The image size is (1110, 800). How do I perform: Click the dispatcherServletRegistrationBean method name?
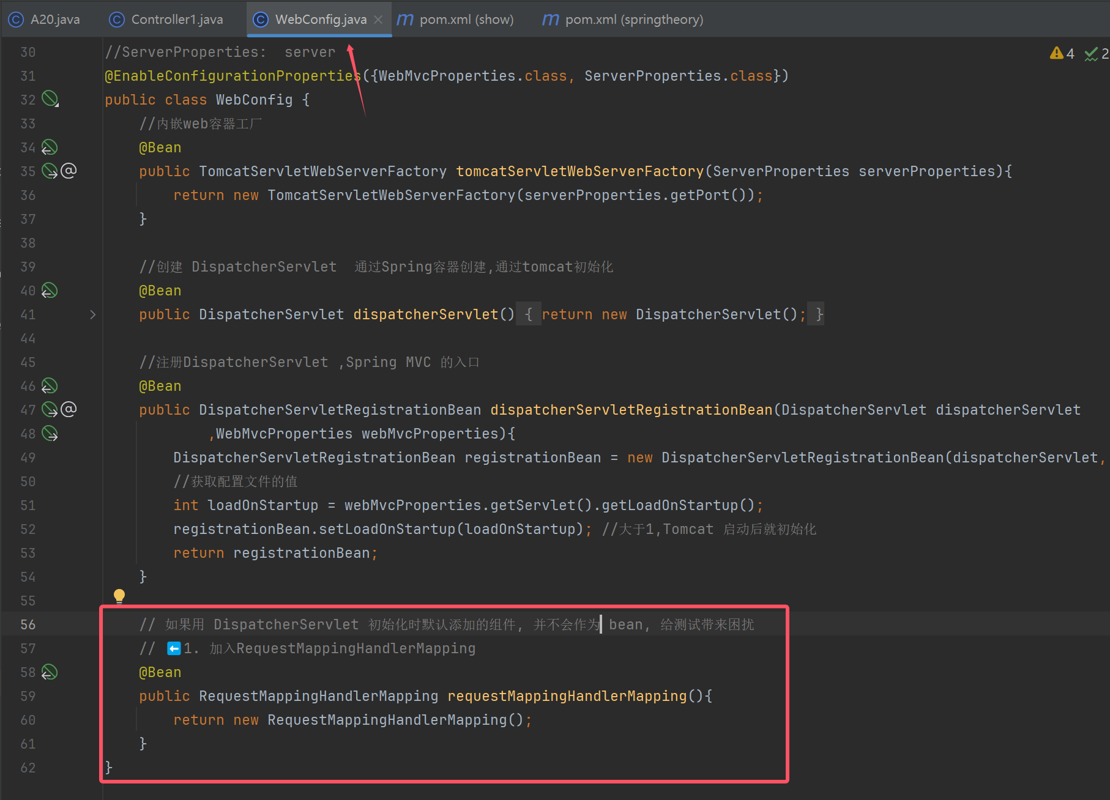[x=631, y=410]
